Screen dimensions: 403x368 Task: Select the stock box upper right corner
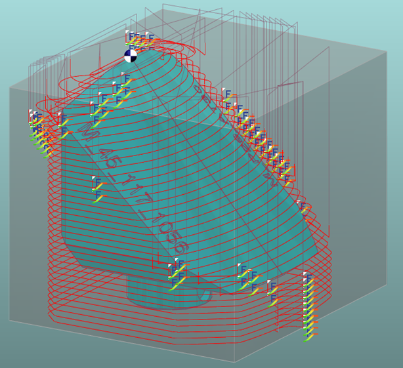pos(386,52)
